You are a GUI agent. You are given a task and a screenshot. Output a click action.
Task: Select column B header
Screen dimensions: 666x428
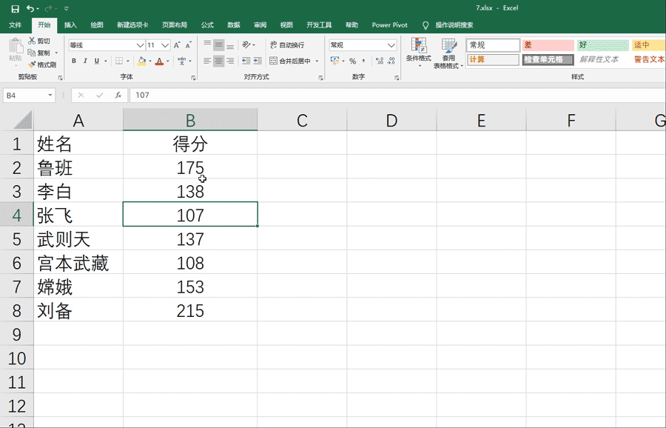190,120
